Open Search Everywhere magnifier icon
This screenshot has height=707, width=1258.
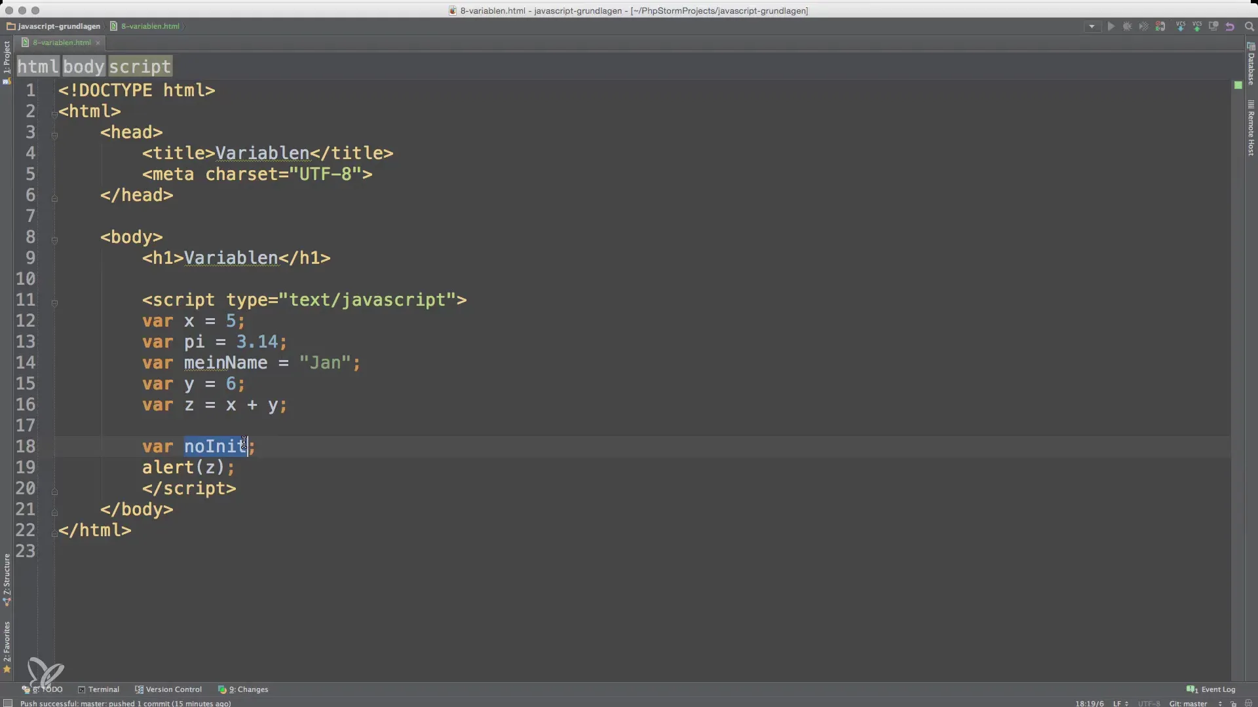(1249, 27)
